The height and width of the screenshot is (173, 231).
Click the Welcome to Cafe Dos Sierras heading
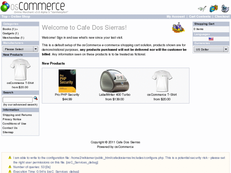[84, 28]
